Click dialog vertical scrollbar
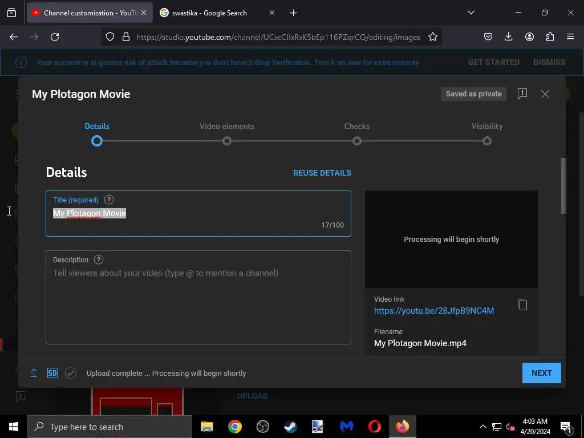 (563, 185)
